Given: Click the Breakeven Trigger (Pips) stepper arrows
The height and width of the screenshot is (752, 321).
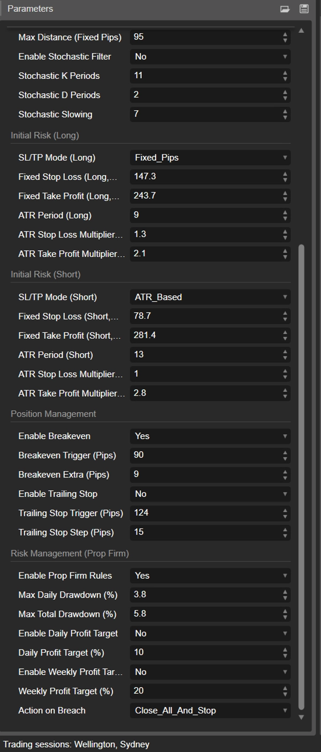Looking at the screenshot, I should 285,456.
